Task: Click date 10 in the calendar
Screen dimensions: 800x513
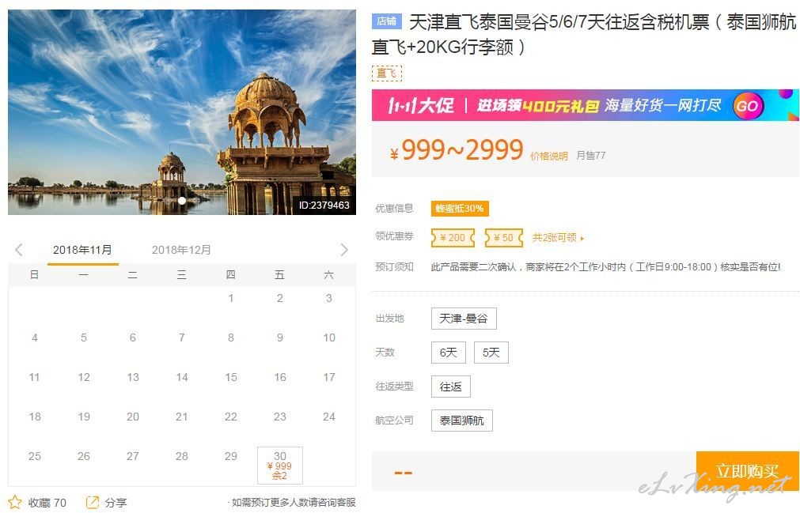Action: pyautogui.click(x=329, y=338)
